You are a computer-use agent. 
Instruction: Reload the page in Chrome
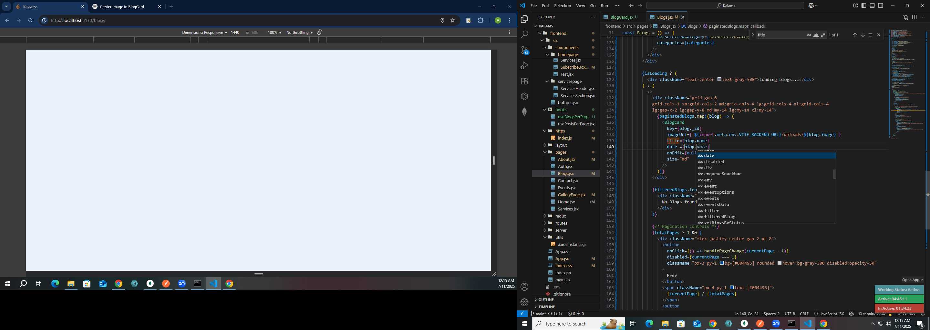point(31,21)
